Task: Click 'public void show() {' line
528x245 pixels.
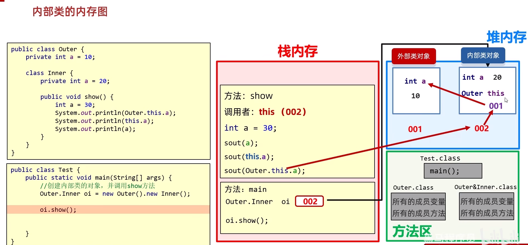Action: (x=77, y=97)
